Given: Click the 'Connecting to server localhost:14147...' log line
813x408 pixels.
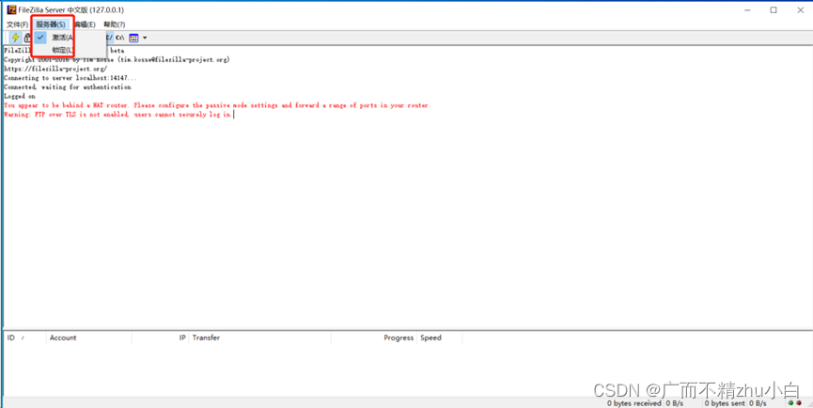Looking at the screenshot, I should (70, 78).
